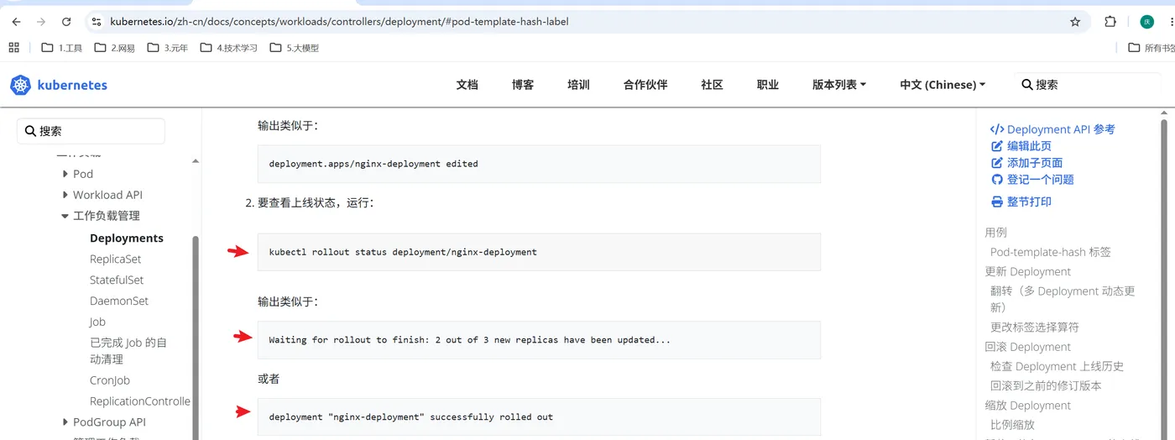
Task: Open the 版本列表 dropdown
Action: (839, 85)
